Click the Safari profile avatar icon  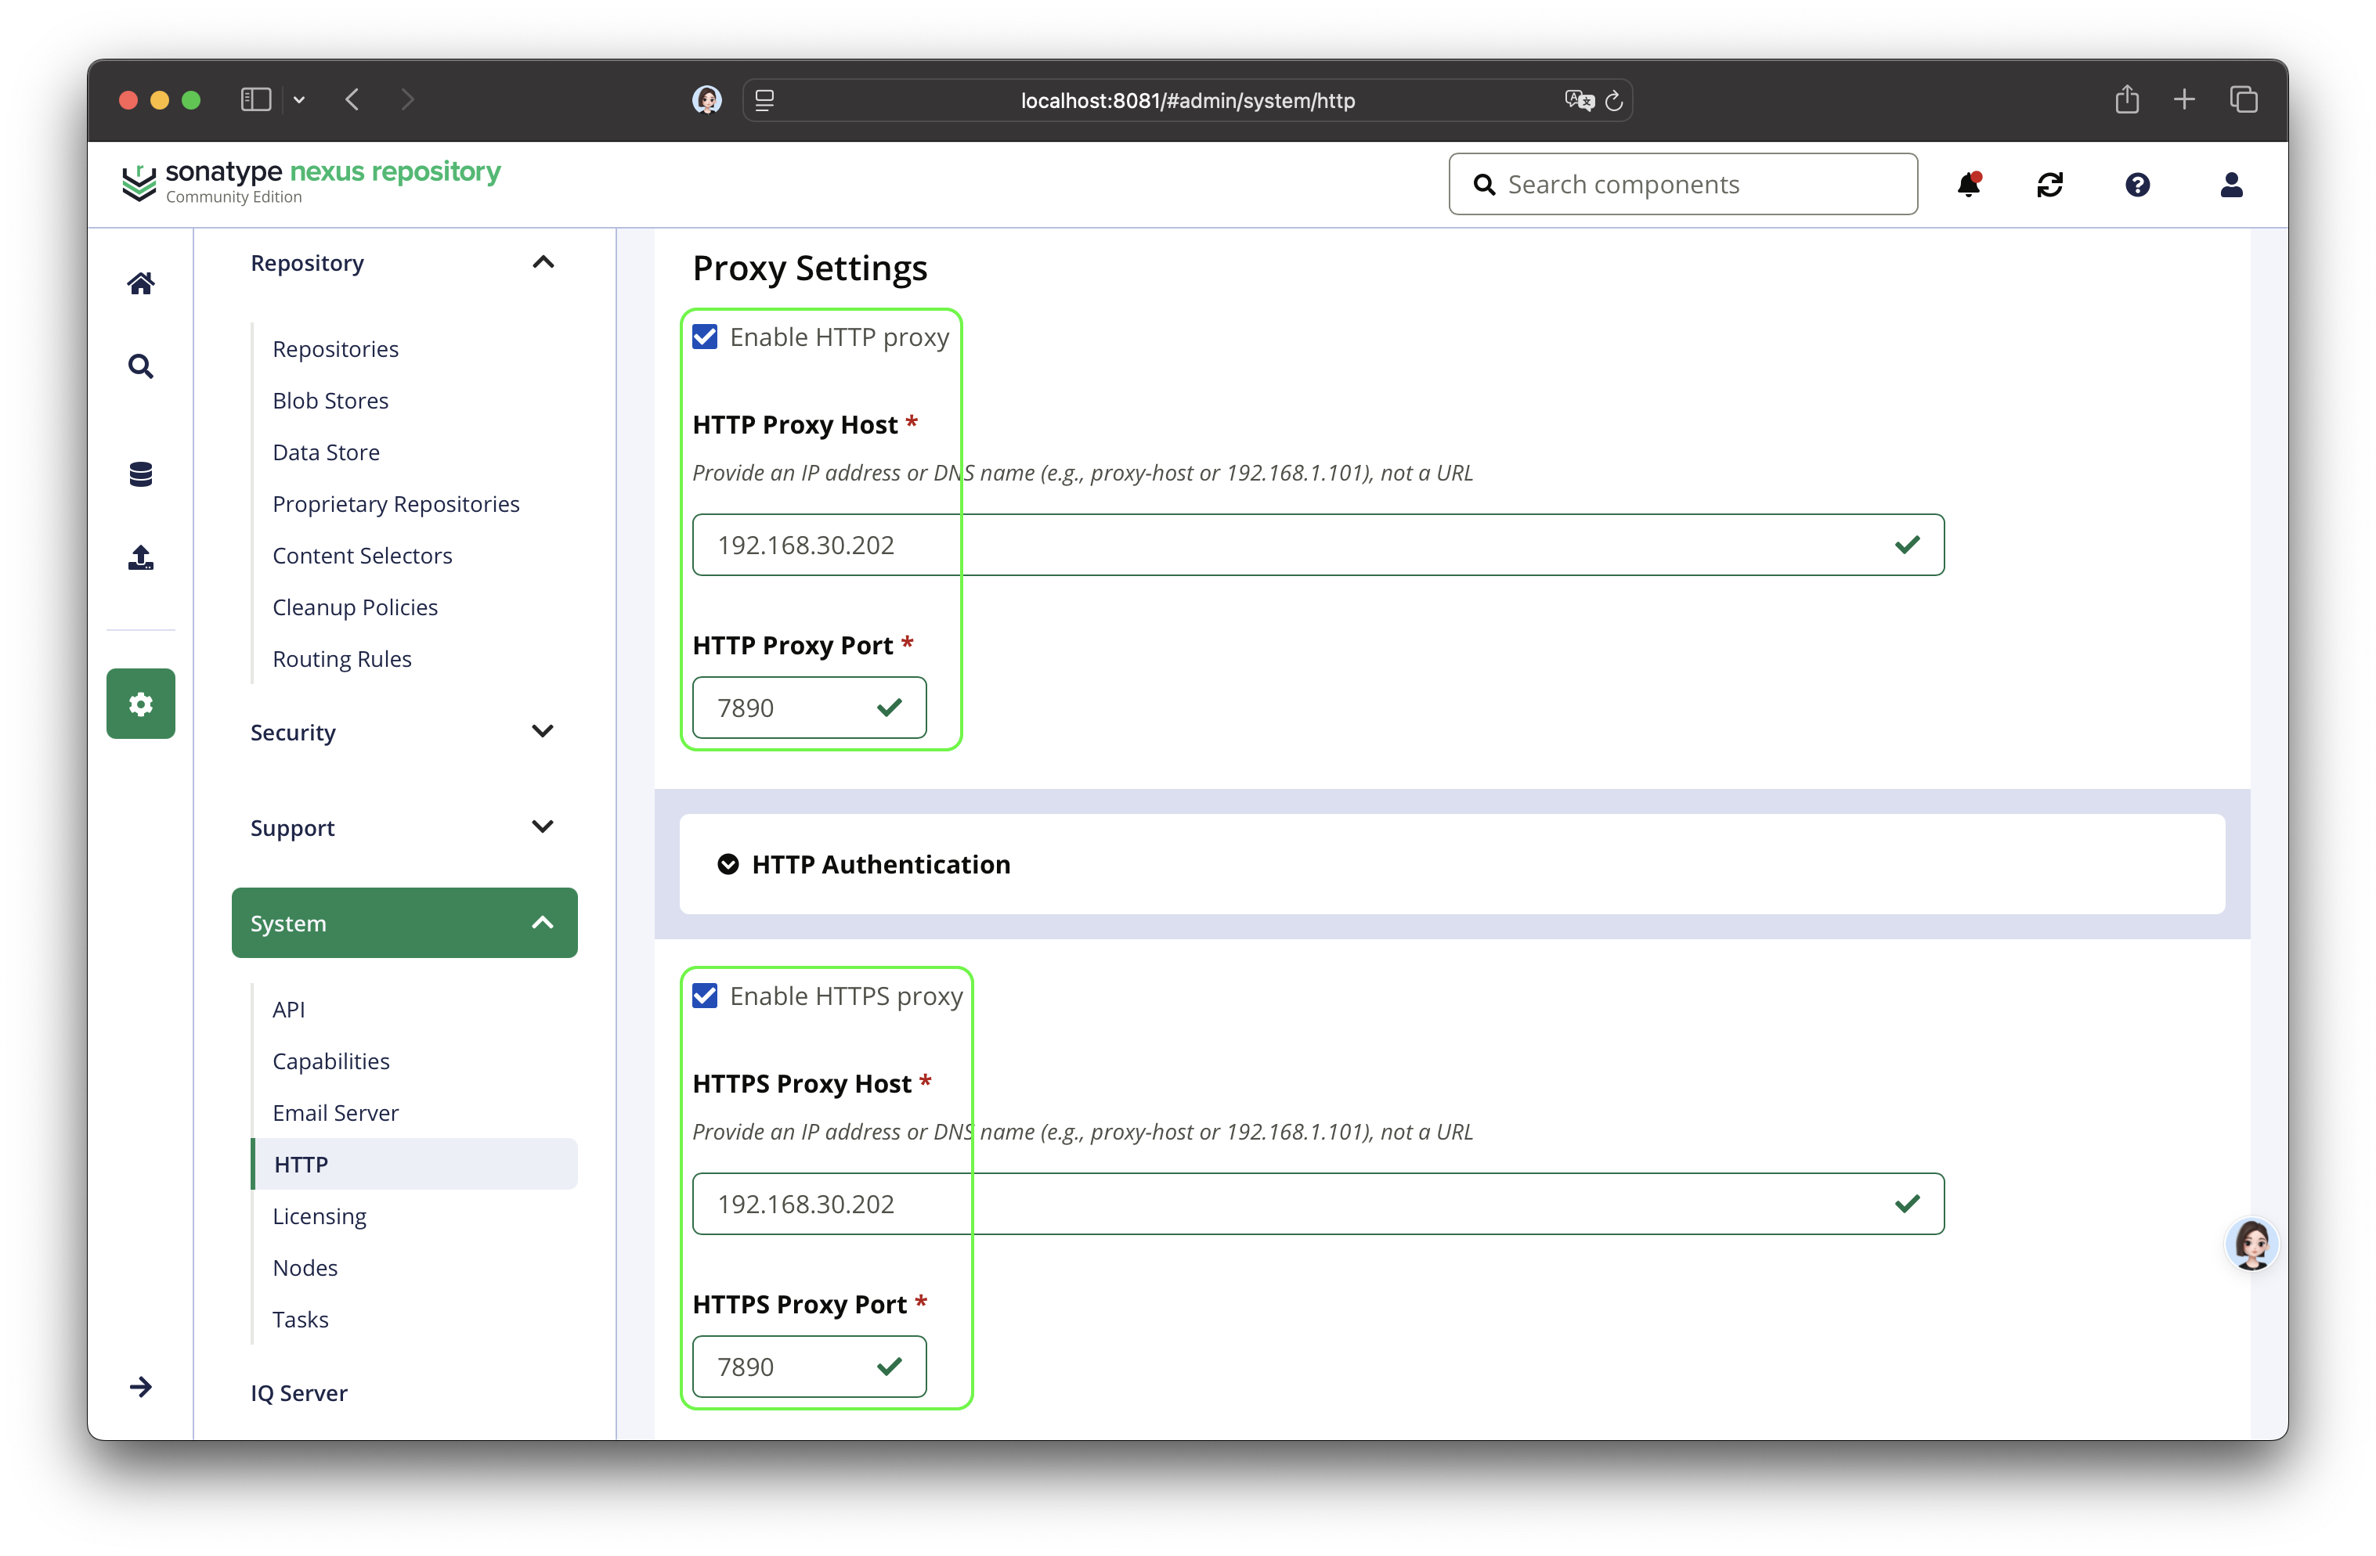click(x=707, y=100)
